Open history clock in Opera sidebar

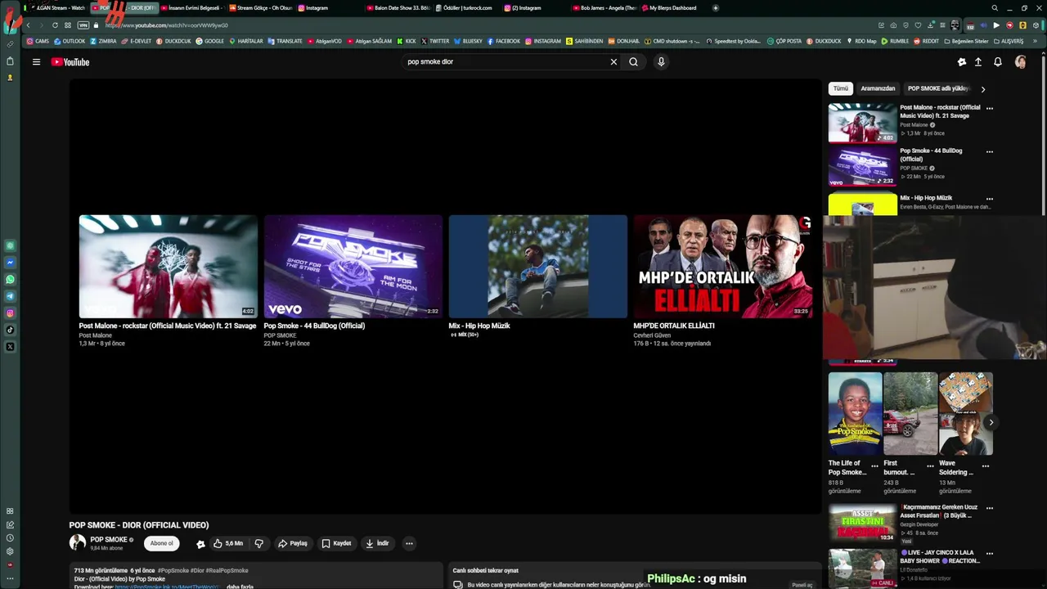[10, 538]
